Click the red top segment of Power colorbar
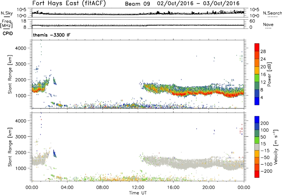The image size is (282, 195). (x=257, y=47)
